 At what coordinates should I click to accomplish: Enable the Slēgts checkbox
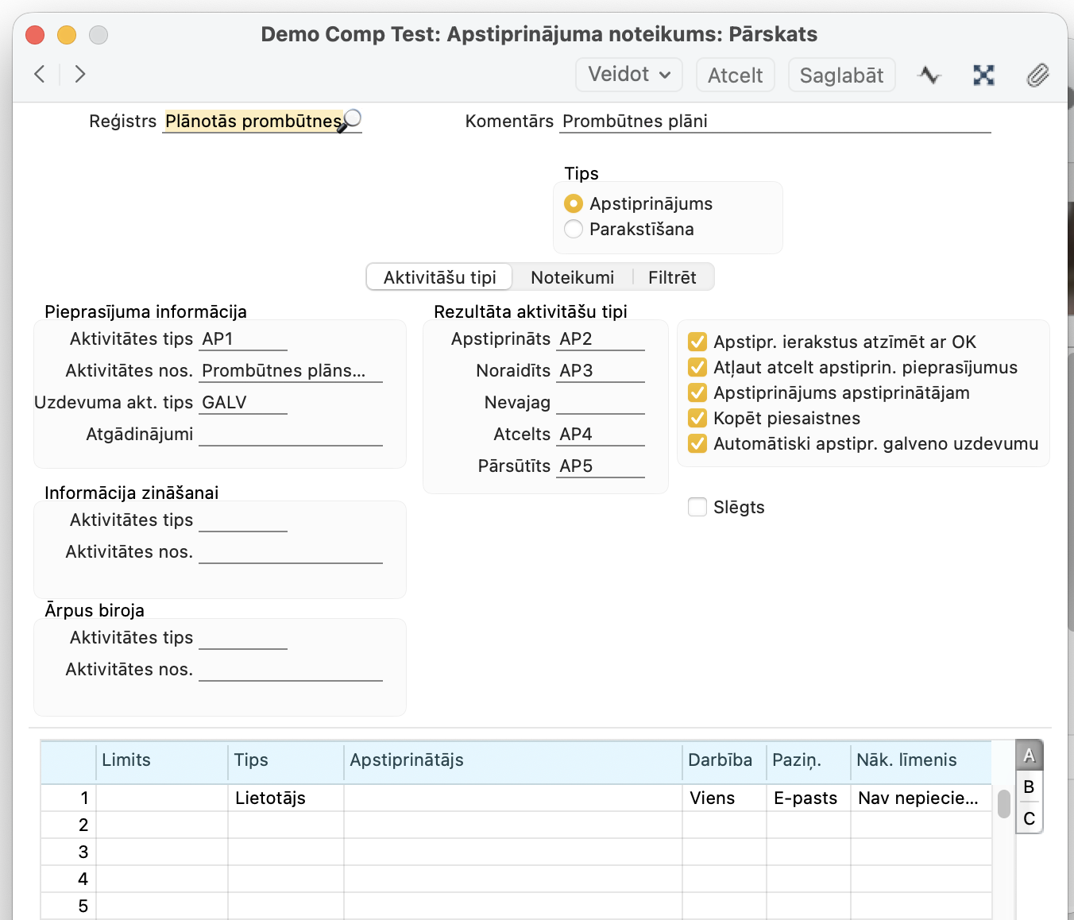point(697,507)
